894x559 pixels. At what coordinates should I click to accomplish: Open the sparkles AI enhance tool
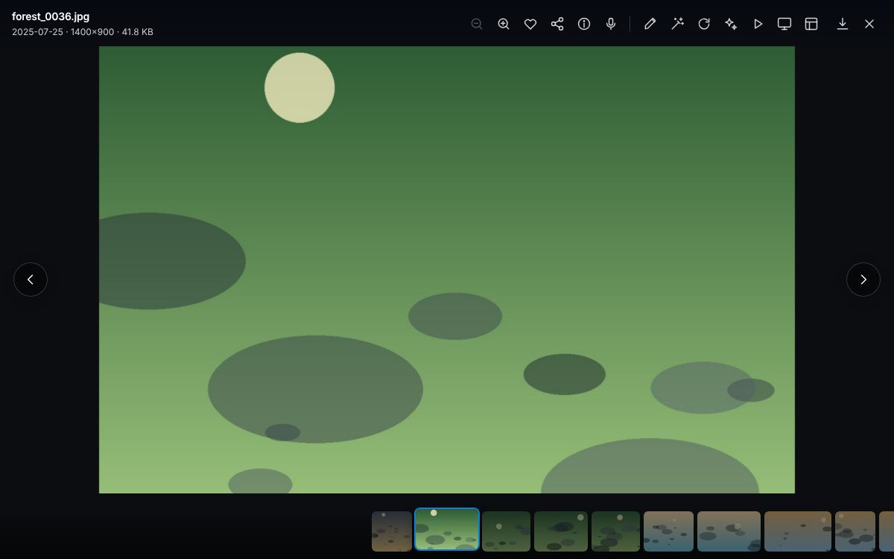click(731, 24)
